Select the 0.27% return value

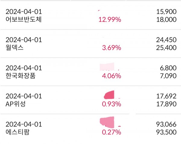click(x=111, y=132)
